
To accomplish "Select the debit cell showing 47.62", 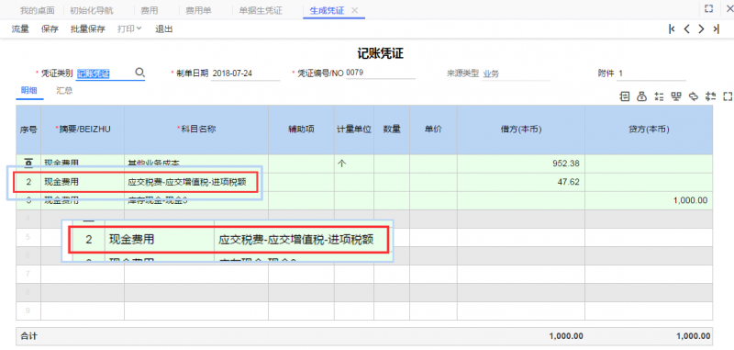I will (x=521, y=182).
